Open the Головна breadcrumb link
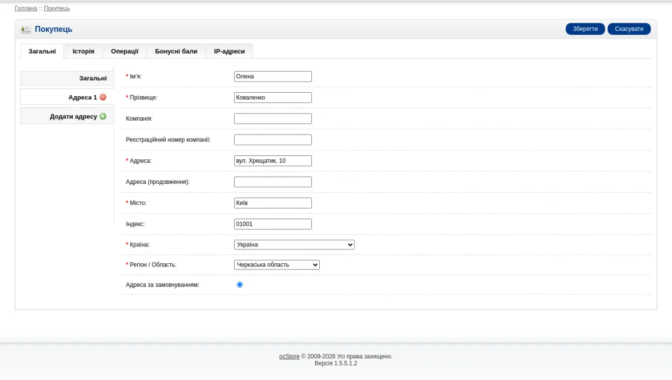This screenshot has height=380, width=672. pos(26,8)
